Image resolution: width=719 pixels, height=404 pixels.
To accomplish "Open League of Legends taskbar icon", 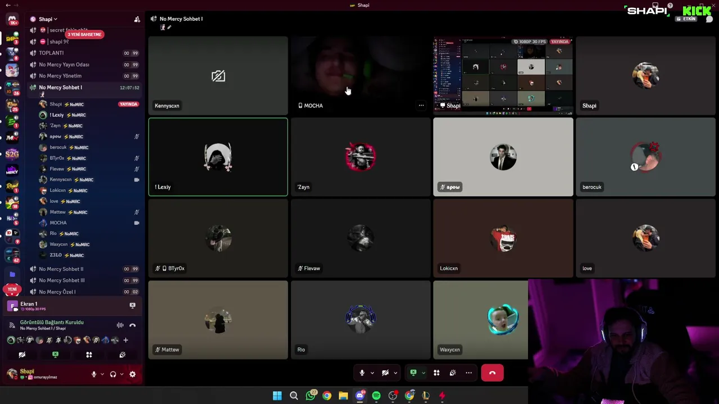I will click(426, 396).
